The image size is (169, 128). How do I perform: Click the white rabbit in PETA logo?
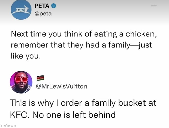point(22,10)
